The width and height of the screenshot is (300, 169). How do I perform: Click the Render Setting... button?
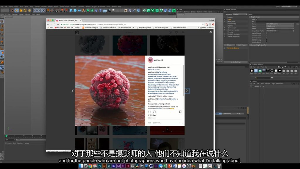(236, 62)
